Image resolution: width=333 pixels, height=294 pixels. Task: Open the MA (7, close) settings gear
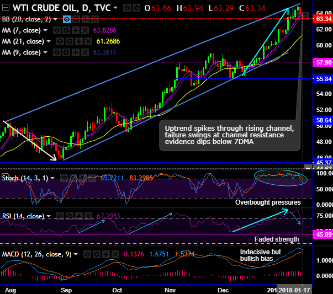[66, 30]
